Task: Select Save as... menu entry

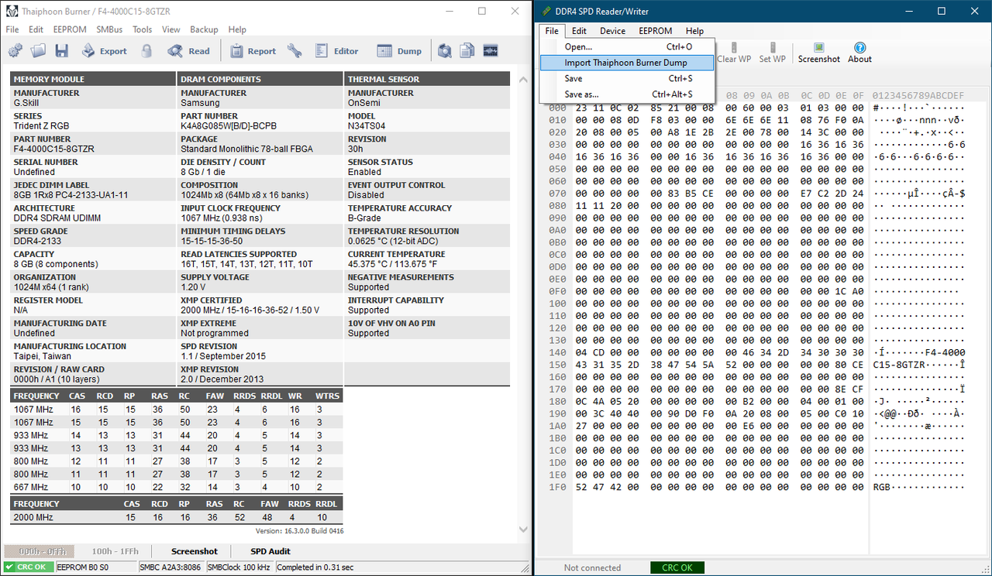Action: pyautogui.click(x=627, y=94)
